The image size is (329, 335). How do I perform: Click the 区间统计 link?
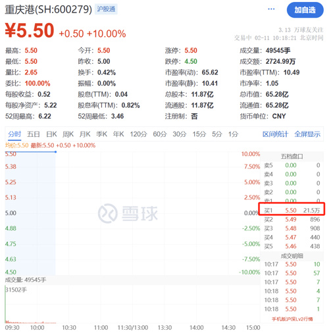pos(275,134)
